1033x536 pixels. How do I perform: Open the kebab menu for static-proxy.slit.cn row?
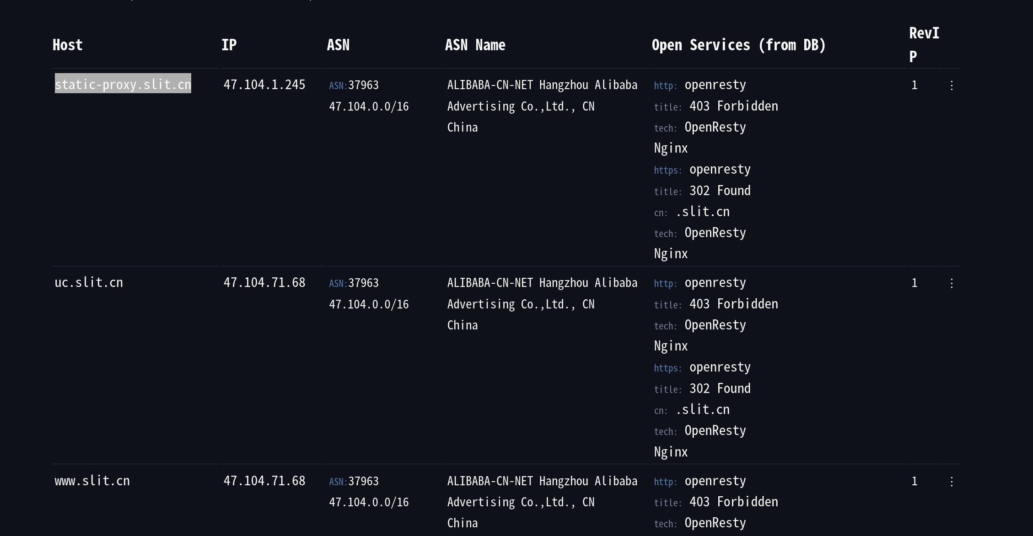click(952, 85)
